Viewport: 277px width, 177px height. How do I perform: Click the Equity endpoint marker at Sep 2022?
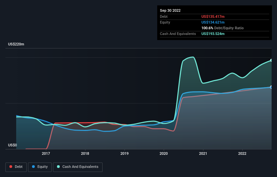pyautogui.click(x=272, y=87)
